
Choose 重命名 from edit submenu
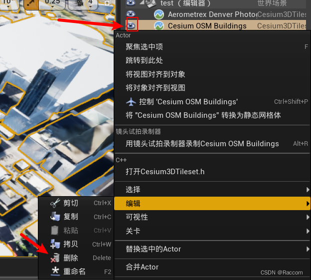[76, 272]
